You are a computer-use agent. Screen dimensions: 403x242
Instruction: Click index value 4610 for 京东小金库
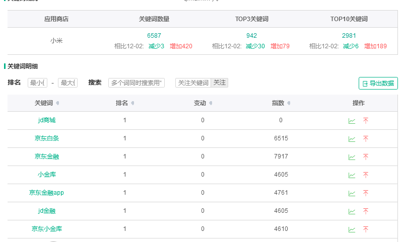coord(281,229)
